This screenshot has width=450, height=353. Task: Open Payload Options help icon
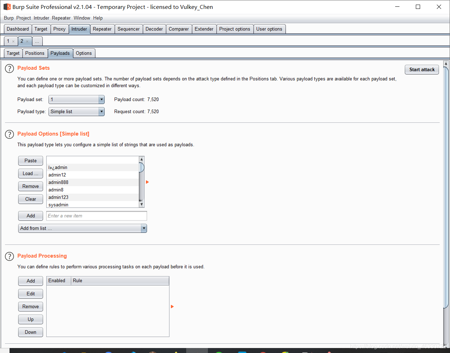tap(9, 134)
